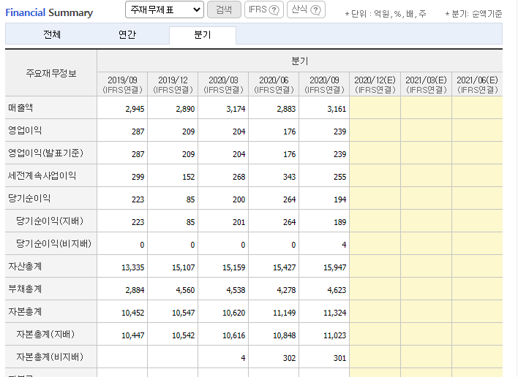Click the question mark icon beside IFRS
The width and height of the screenshot is (518, 377).
(x=274, y=10)
